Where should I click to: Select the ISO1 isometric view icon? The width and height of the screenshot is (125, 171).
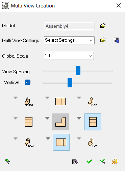29,102
